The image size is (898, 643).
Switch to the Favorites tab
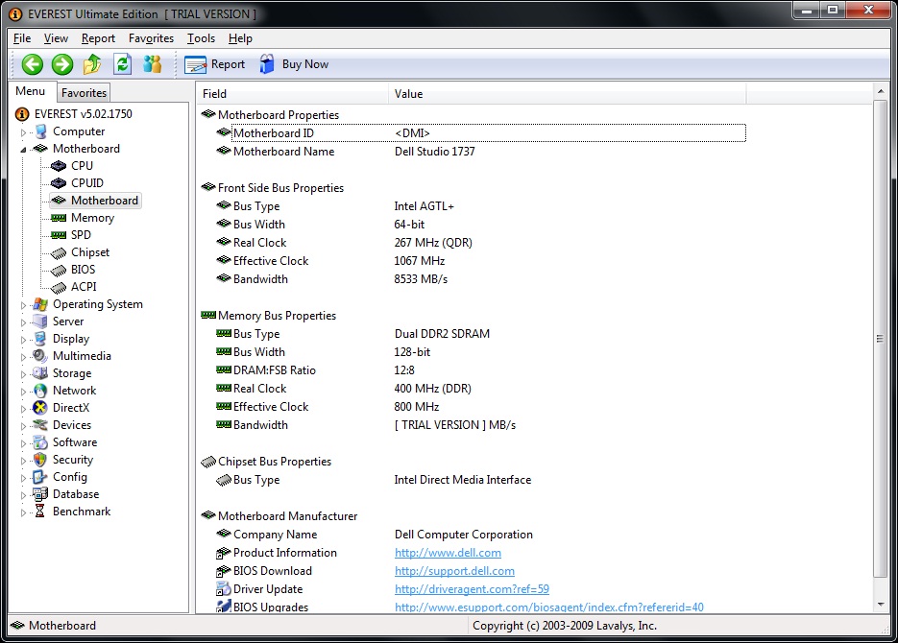(84, 93)
